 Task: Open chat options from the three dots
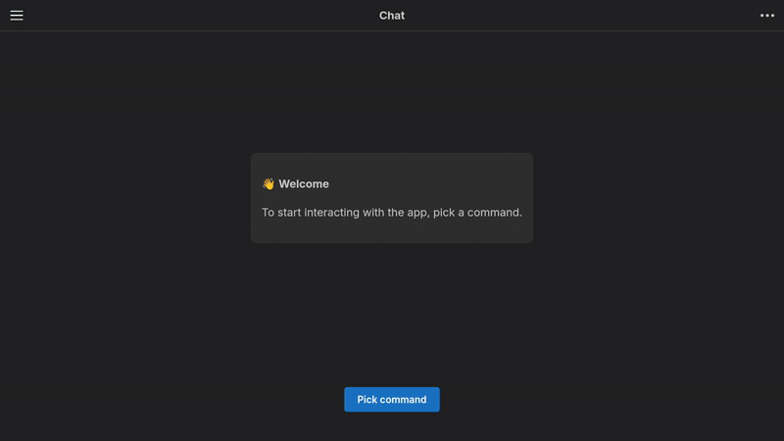coord(767,16)
